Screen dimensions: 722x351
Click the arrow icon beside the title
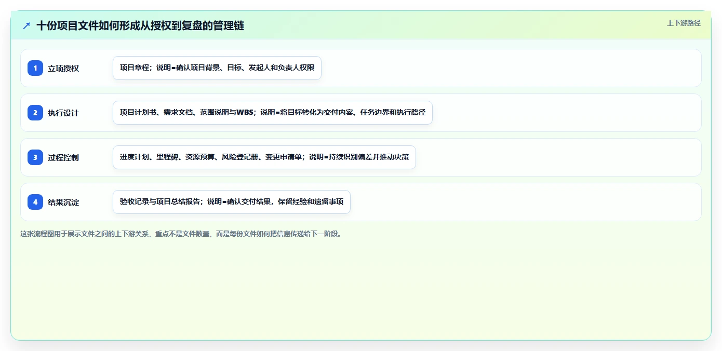click(26, 25)
